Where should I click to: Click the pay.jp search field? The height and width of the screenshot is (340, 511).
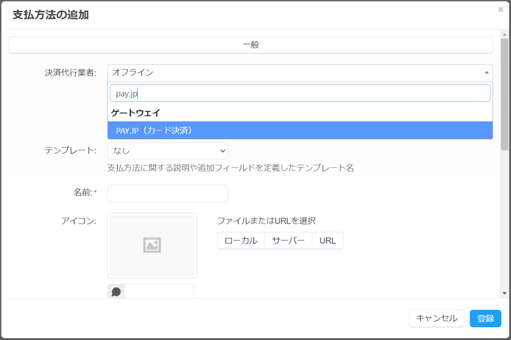[300, 93]
